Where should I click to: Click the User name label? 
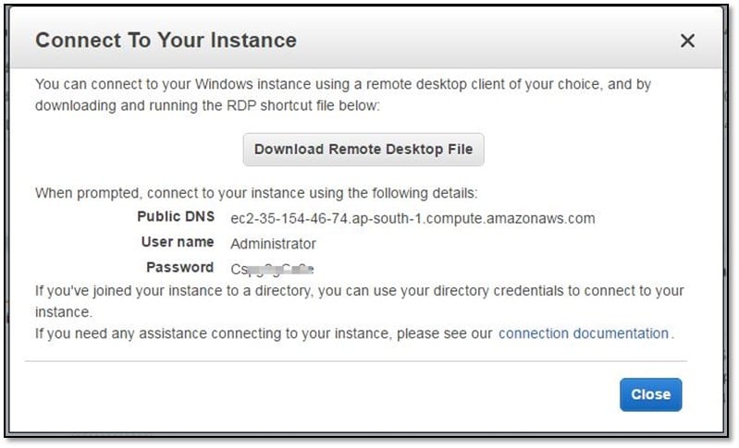pyautogui.click(x=178, y=243)
